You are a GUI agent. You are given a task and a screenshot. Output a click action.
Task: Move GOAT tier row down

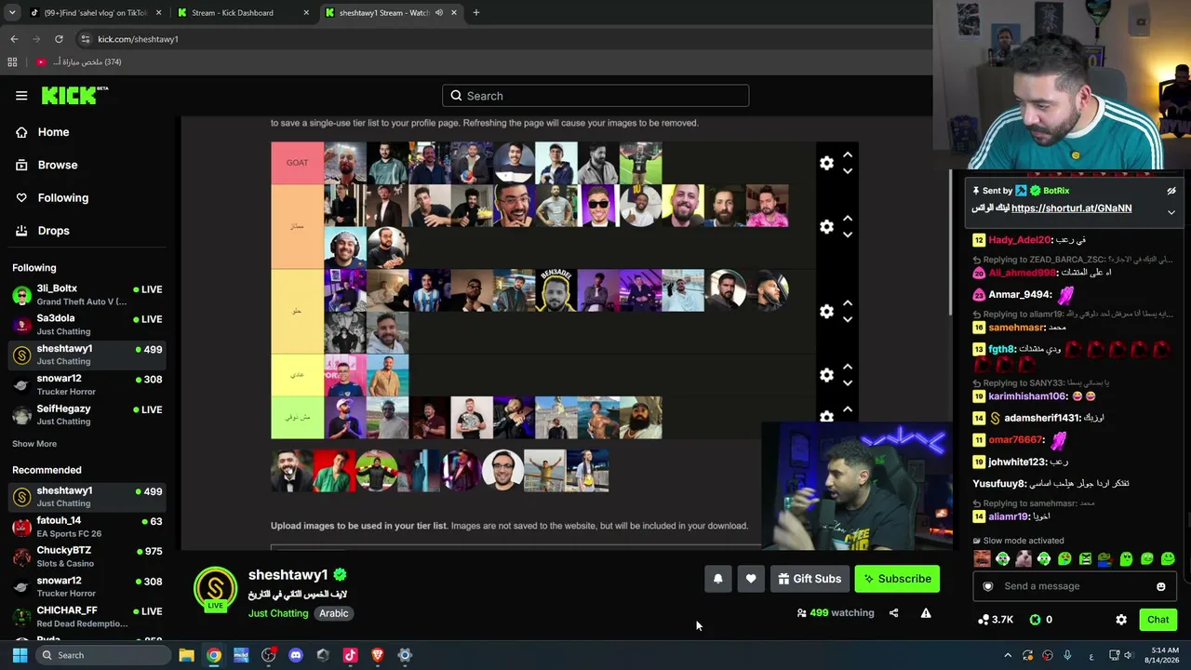[847, 171]
